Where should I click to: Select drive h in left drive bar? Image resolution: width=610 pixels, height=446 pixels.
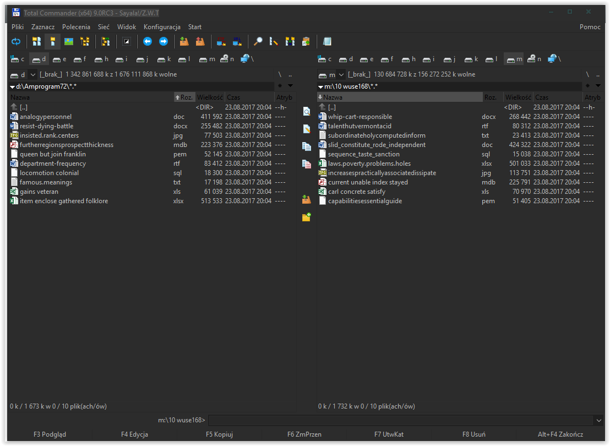(101, 59)
